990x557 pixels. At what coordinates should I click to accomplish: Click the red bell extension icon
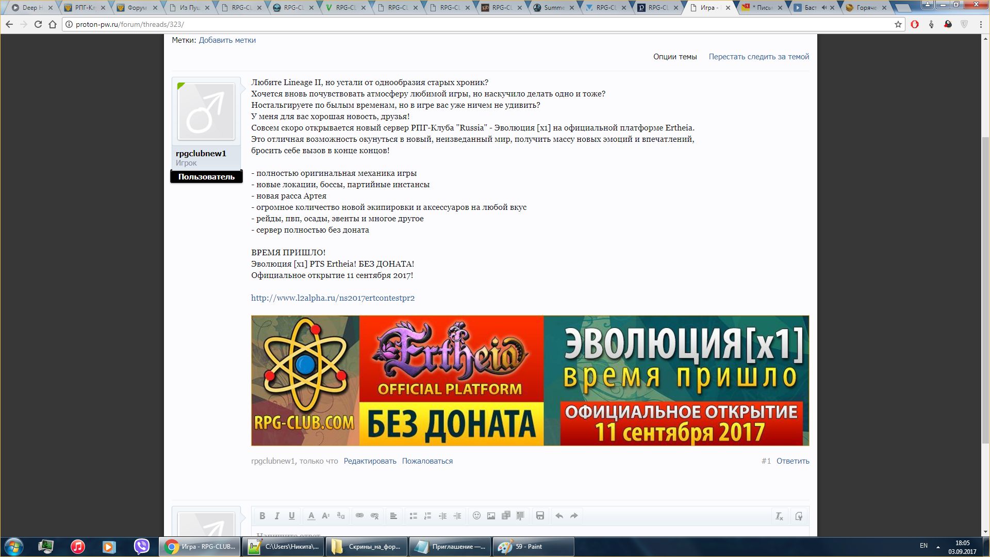click(948, 24)
